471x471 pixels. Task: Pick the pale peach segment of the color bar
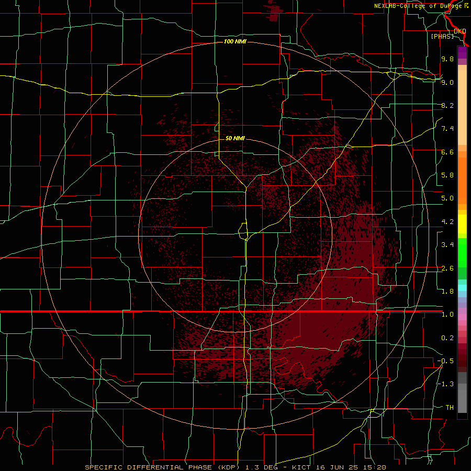(462, 107)
